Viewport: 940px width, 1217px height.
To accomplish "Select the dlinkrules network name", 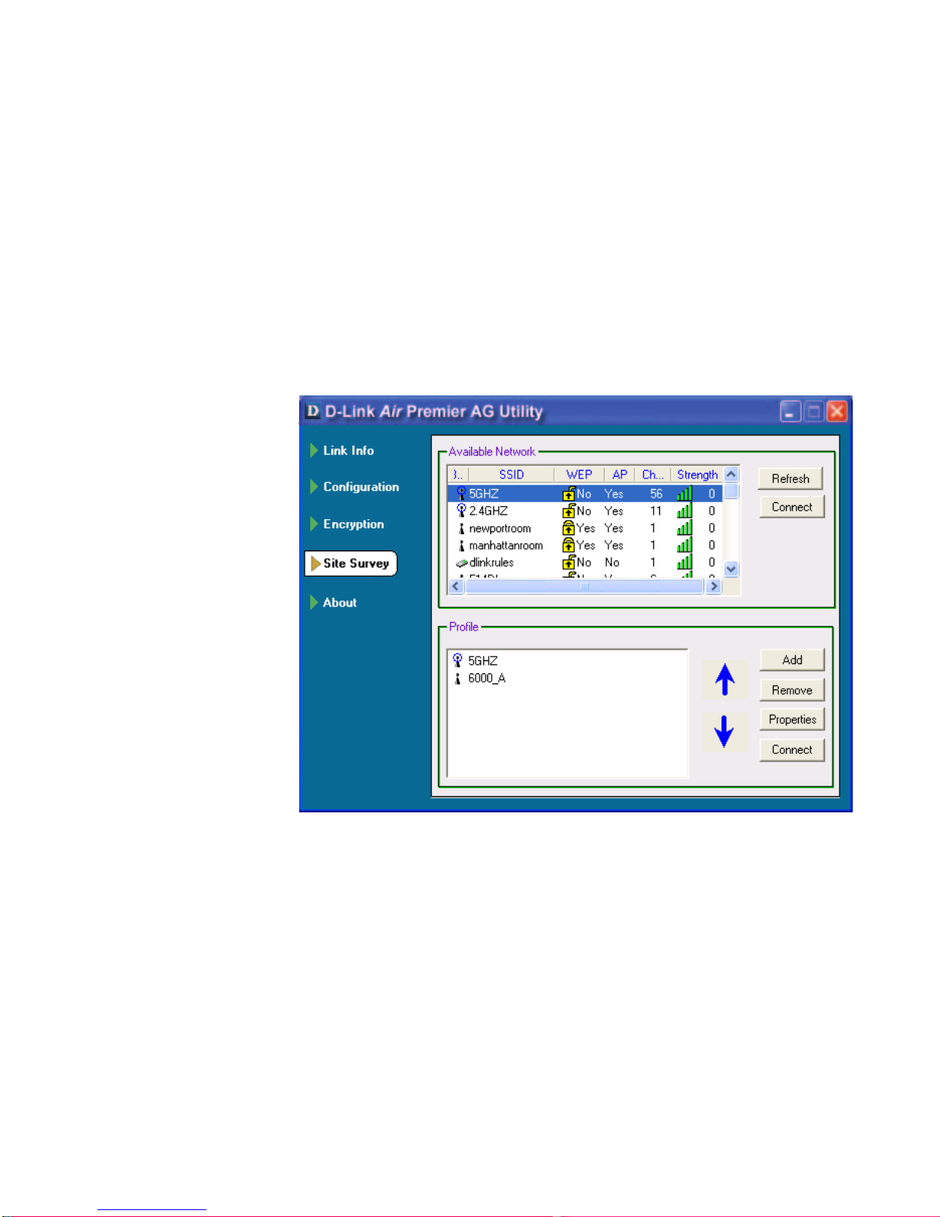I will coord(492,563).
